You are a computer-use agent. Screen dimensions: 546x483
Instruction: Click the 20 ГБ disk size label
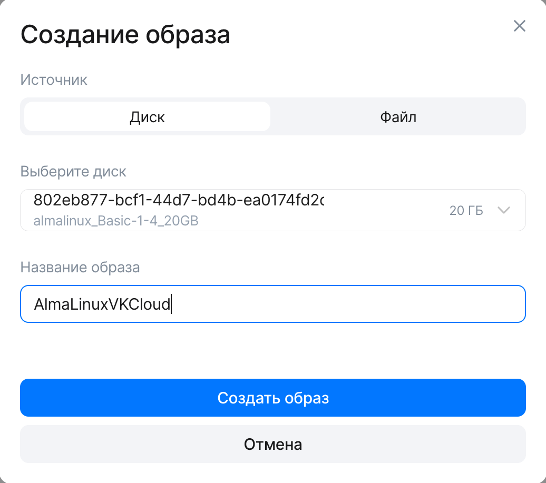point(466,211)
